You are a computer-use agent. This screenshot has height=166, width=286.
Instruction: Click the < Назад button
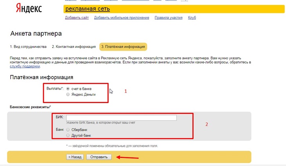click(x=75, y=157)
